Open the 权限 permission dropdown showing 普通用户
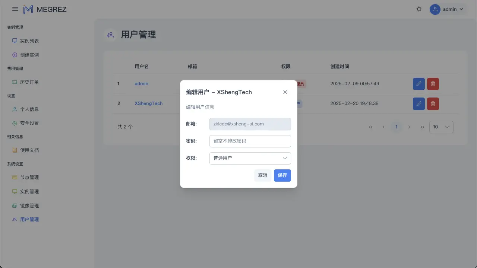Screen dimensions: 477x268 250,158
